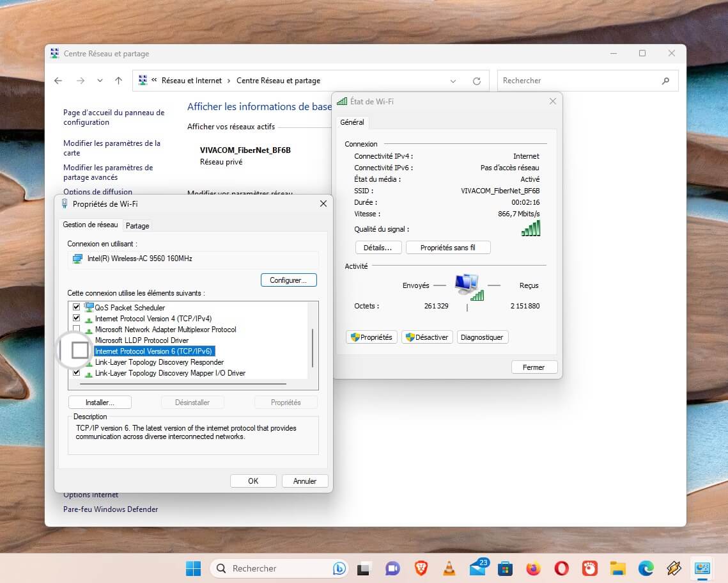Run Diagnostiquer on the connection
The height and width of the screenshot is (583, 728).
tap(483, 337)
